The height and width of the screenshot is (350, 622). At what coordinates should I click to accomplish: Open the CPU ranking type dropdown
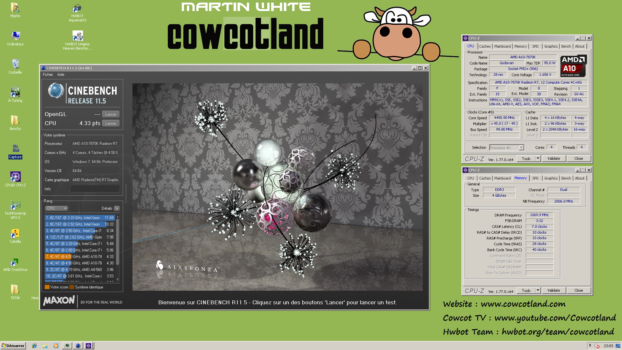coord(56,208)
